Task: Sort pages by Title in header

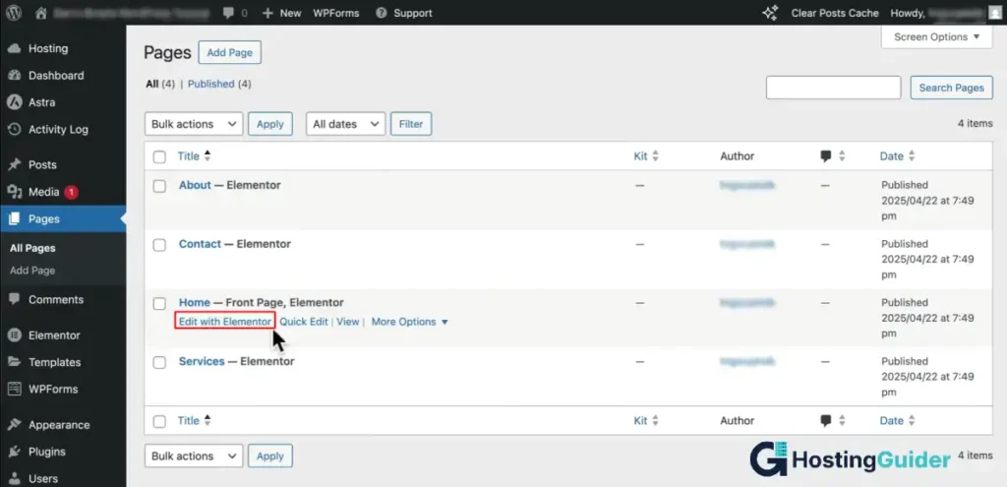Action: point(194,156)
